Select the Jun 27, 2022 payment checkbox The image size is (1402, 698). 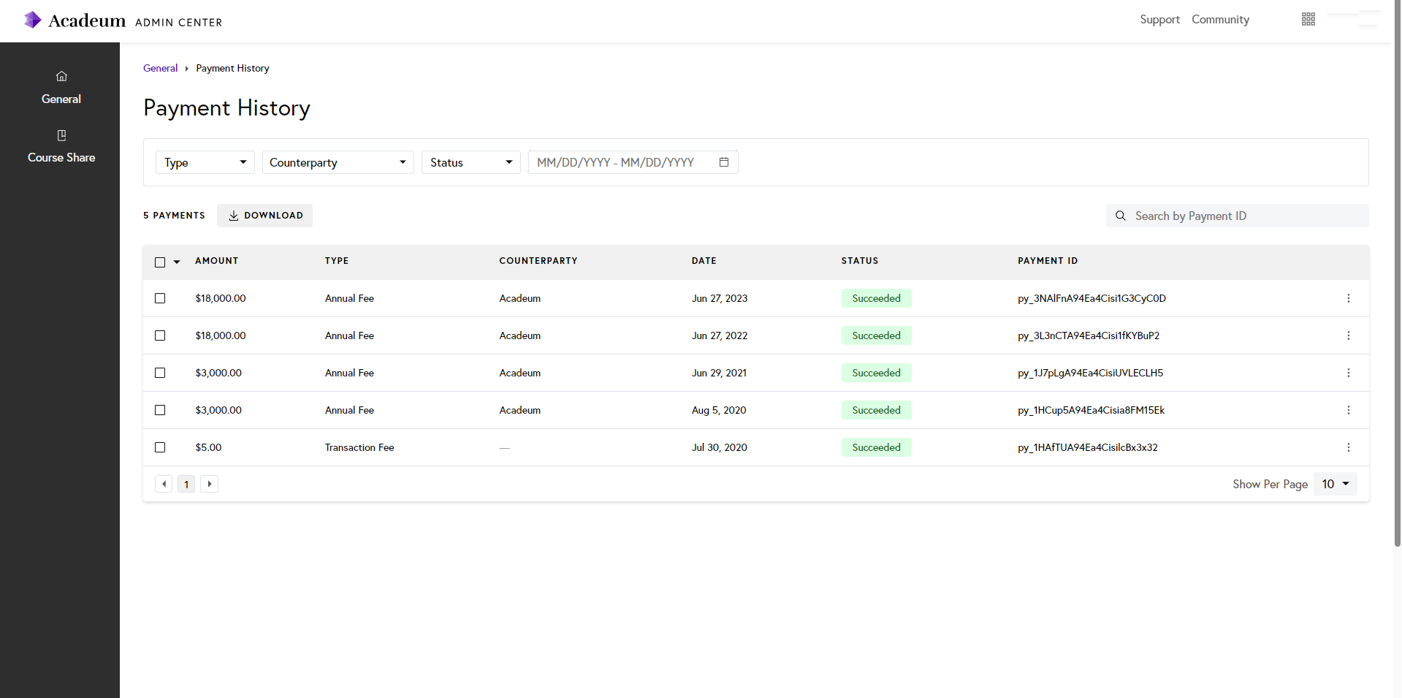160,335
